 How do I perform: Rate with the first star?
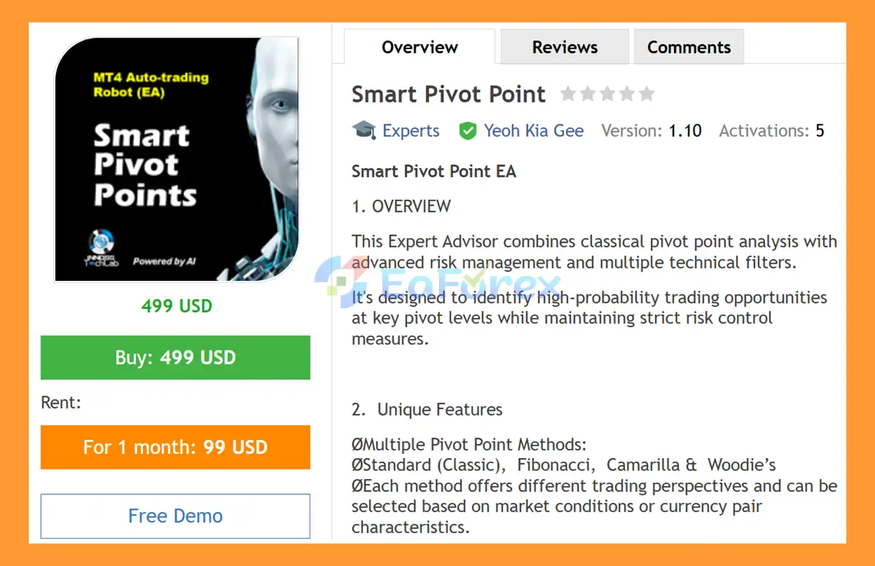point(568,94)
